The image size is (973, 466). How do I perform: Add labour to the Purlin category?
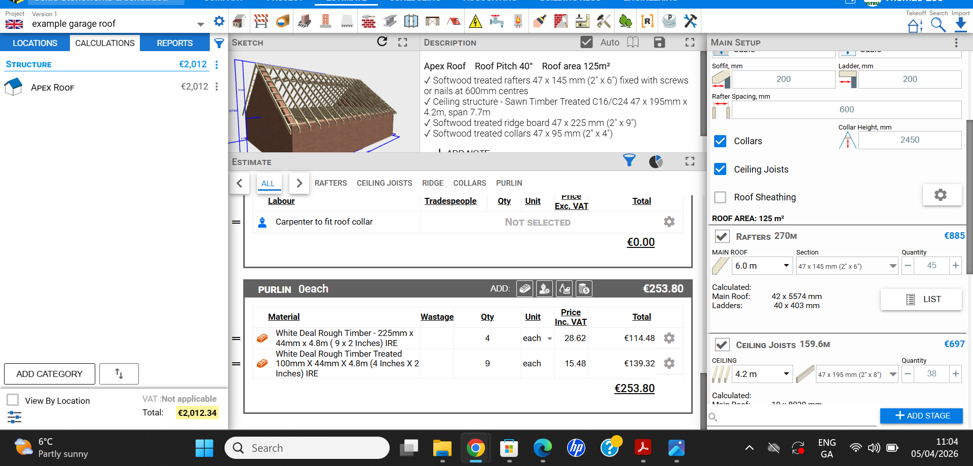544,288
